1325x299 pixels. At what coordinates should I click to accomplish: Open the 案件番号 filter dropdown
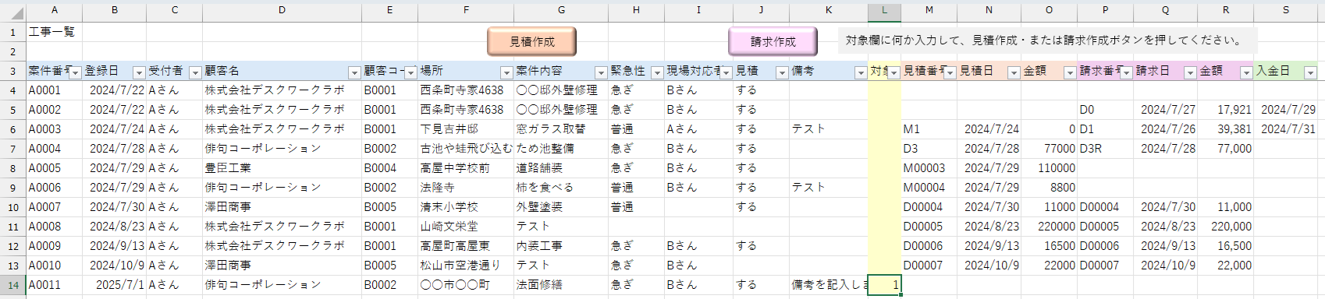(x=75, y=72)
